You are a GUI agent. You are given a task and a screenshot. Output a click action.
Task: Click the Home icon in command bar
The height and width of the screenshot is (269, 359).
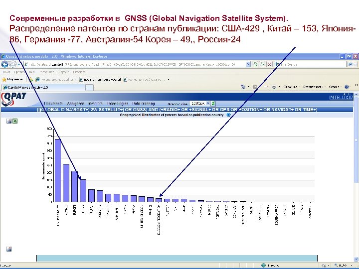coord(243,87)
